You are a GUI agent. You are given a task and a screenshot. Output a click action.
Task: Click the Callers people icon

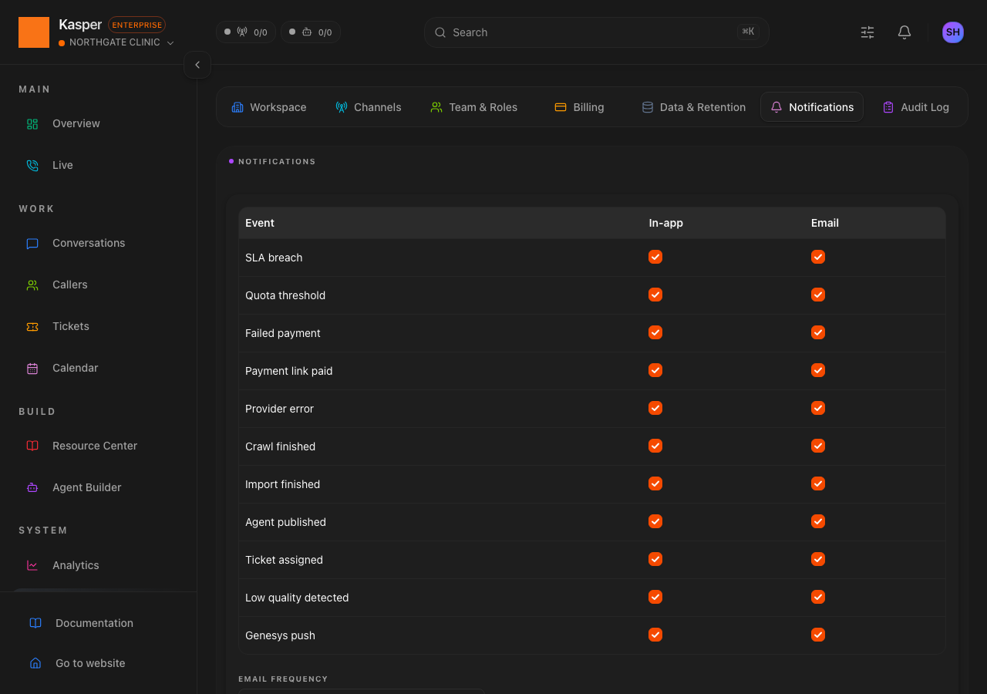point(32,285)
